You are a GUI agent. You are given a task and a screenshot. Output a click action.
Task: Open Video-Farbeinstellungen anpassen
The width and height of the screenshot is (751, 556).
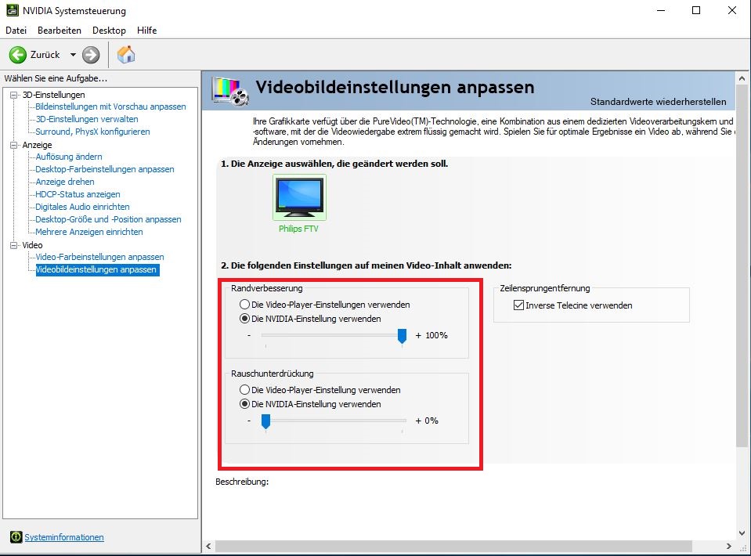[x=99, y=257]
